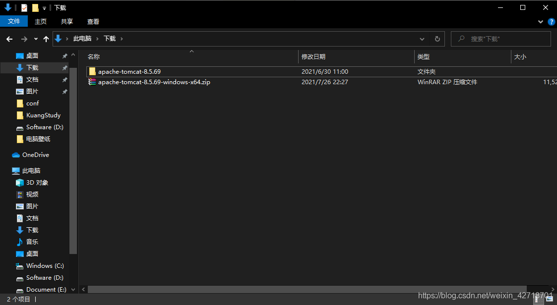Click the pin icon beside 文档

pos(64,80)
